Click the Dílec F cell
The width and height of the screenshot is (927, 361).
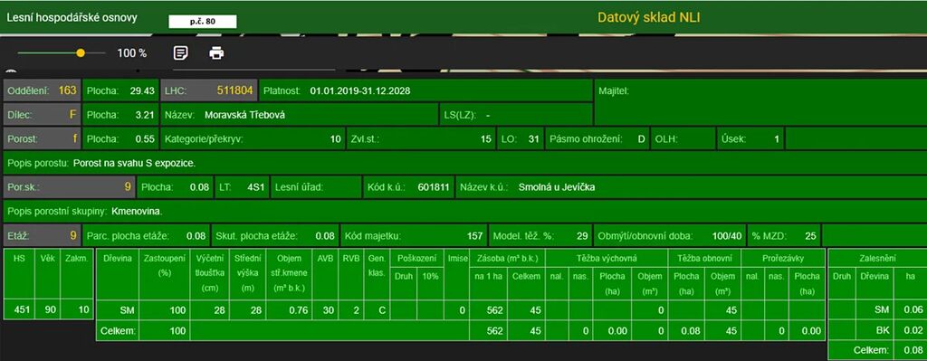42,115
